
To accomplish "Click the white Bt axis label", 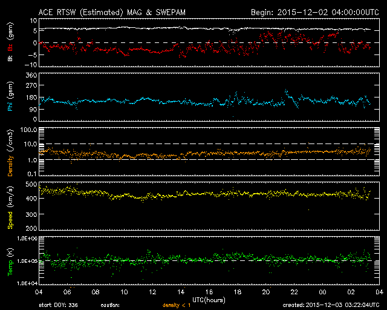I will pos(10,59).
